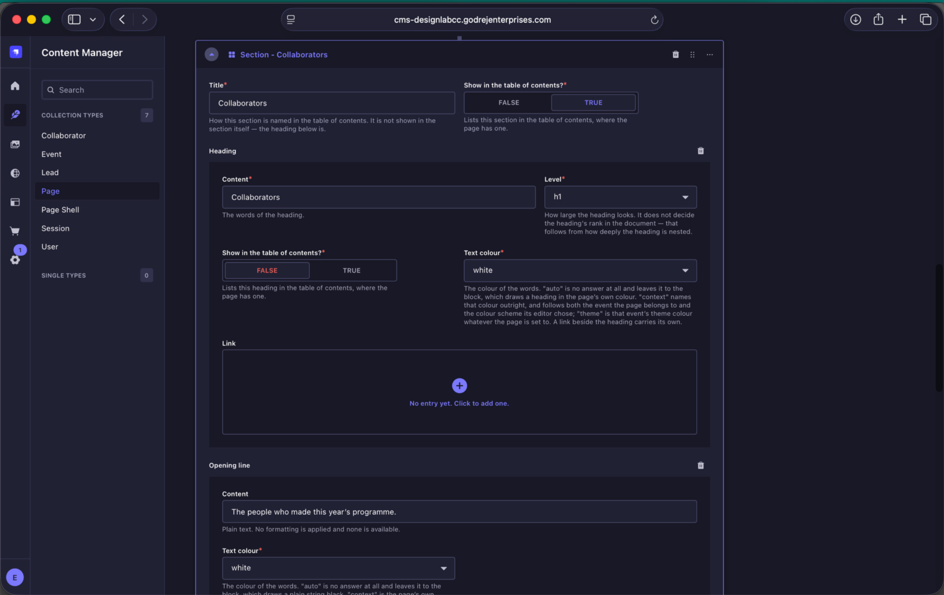
Task: Open the more options menu of section
Action: tap(710, 54)
